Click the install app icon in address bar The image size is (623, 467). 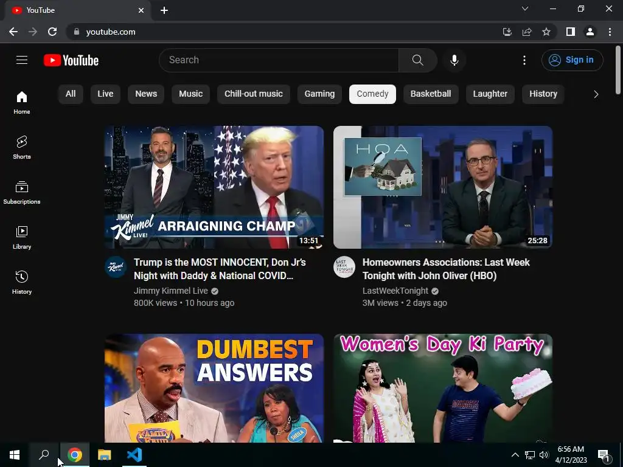point(507,32)
